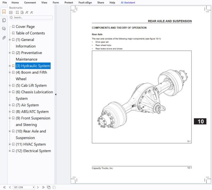This screenshot has height=190, width=212.
Task: Jump to Table of Contents bookmark
Action: click(30, 33)
